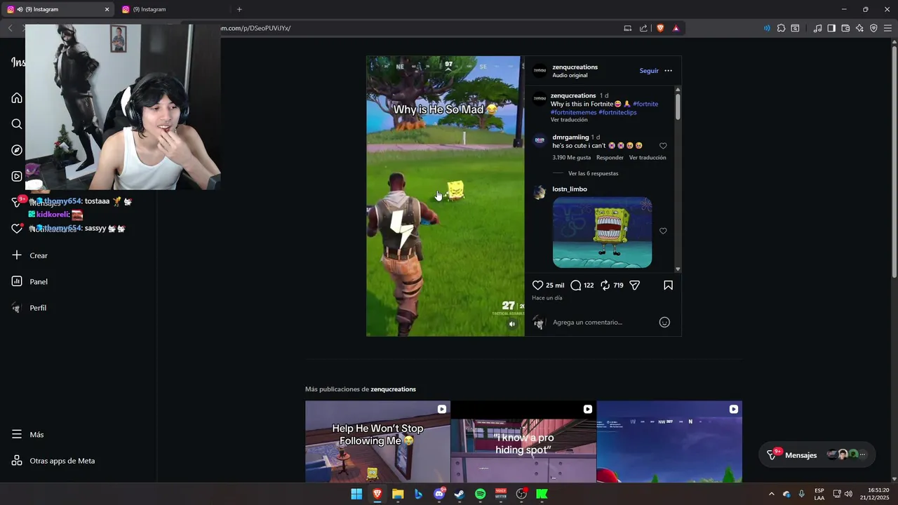This screenshot has width=898, height=505.
Task: Toggle the browser sidebar panel icon
Action: [831, 28]
